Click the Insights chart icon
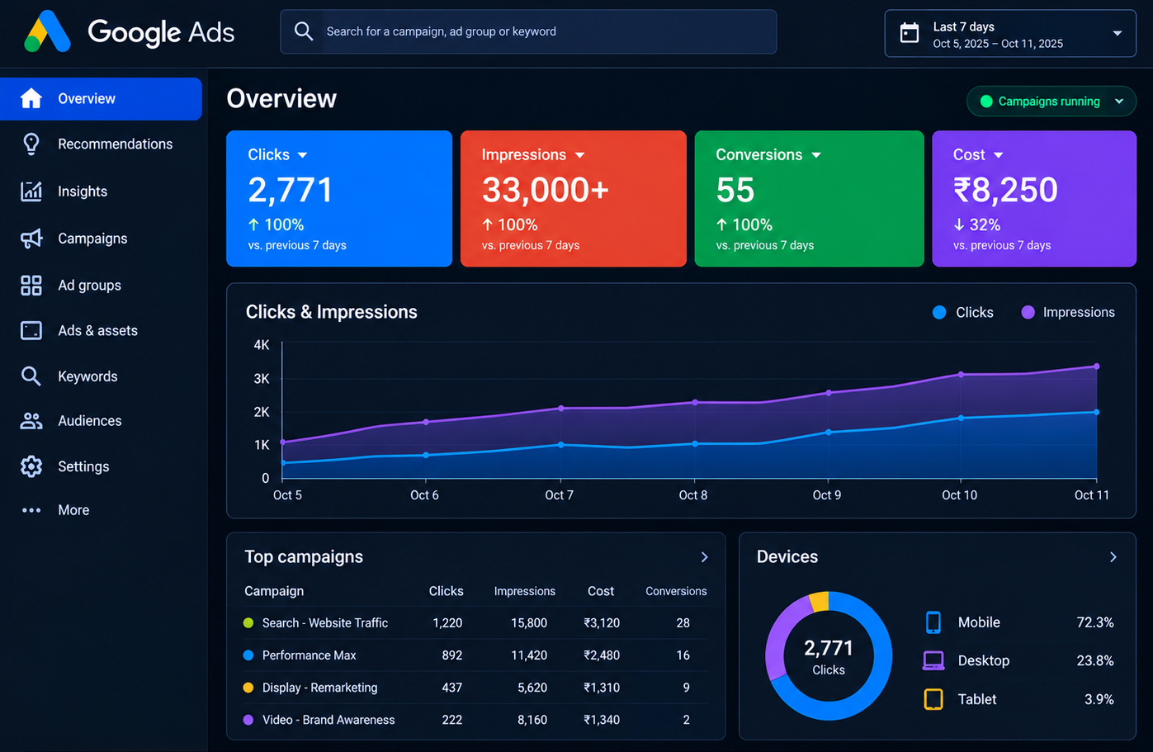Screen dimensions: 1153x752 pyautogui.click(x=31, y=192)
